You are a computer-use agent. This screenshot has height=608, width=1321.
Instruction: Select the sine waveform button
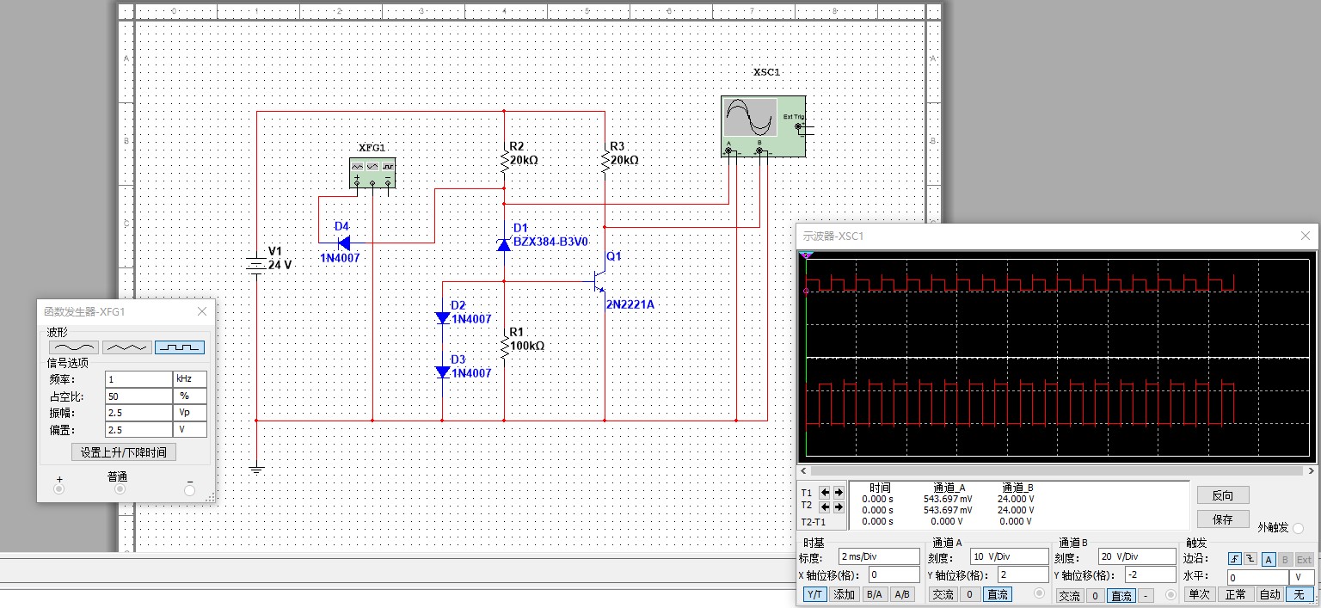pos(74,347)
